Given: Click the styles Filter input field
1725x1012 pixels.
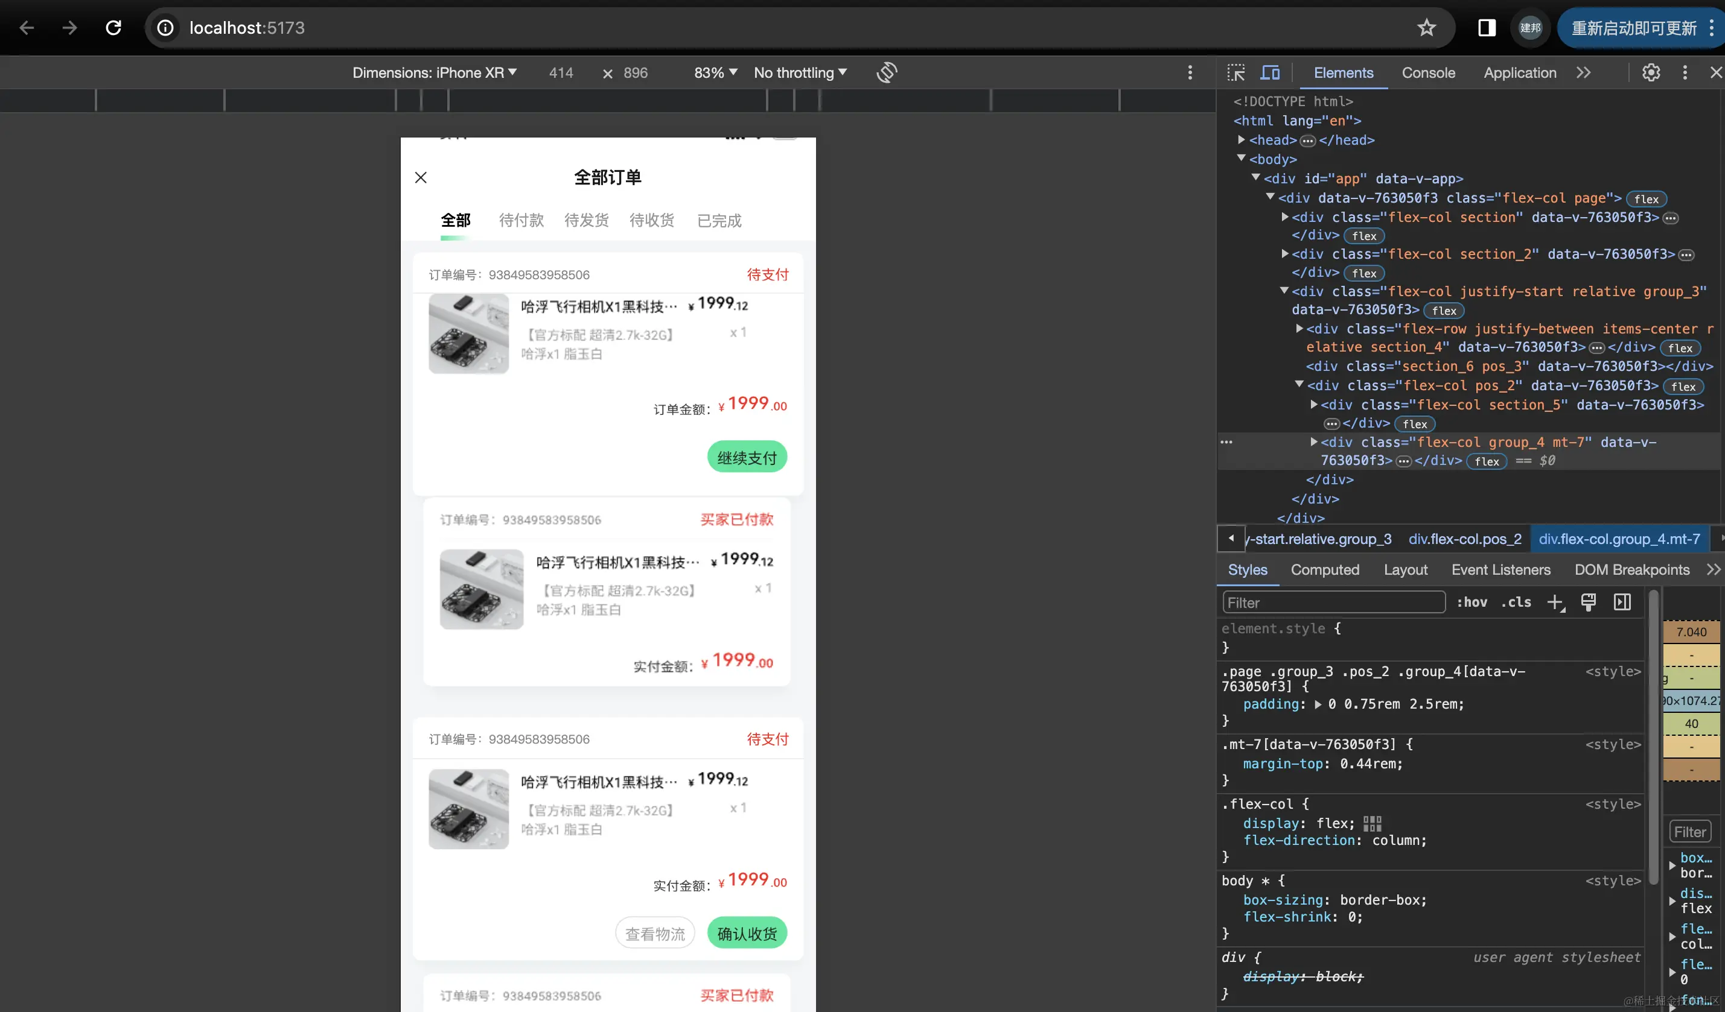Looking at the screenshot, I should pyautogui.click(x=1333, y=602).
